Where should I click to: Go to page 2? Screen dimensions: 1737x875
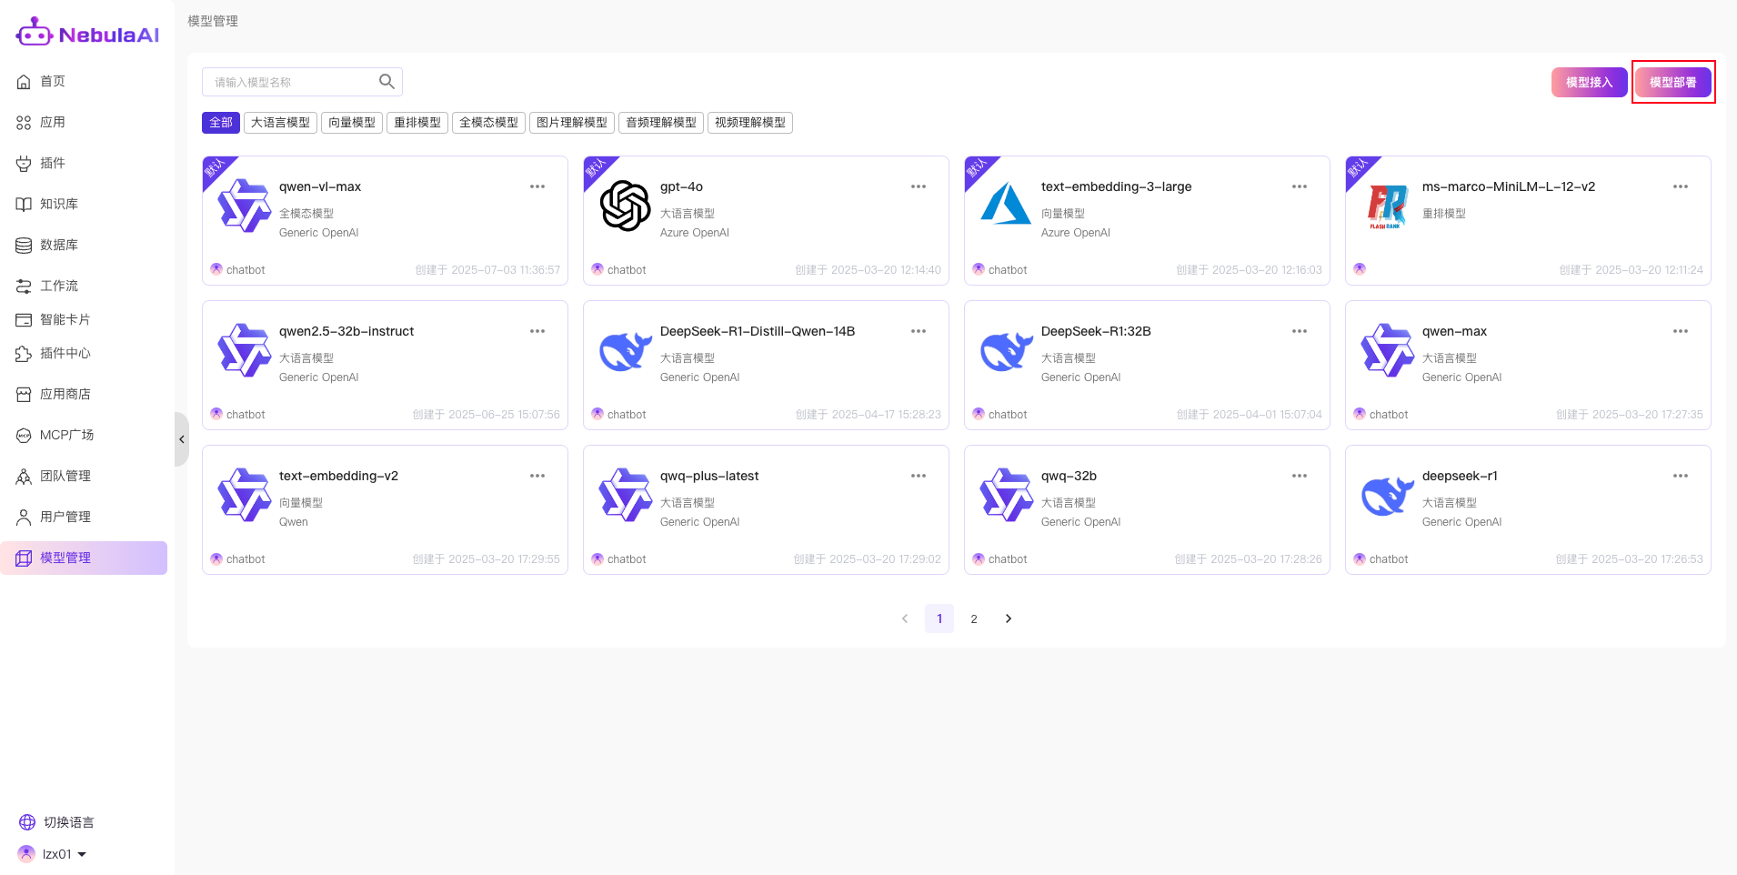coord(974,619)
